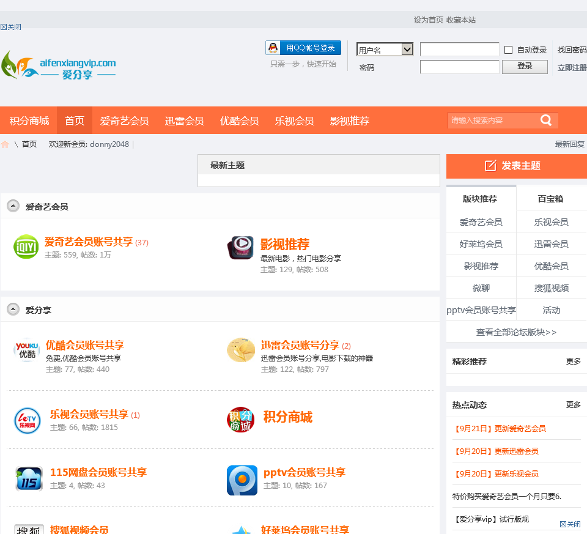Switch to the 百宝箱 tab
The image size is (587, 534).
[x=551, y=198]
